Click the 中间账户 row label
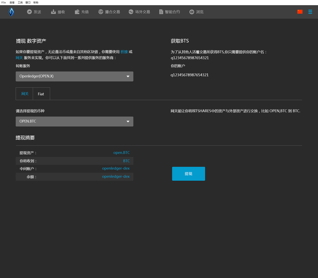 tap(28, 169)
